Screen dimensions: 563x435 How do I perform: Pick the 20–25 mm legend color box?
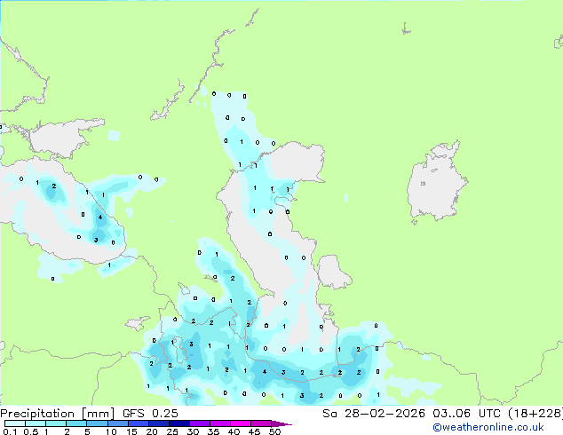158,423
